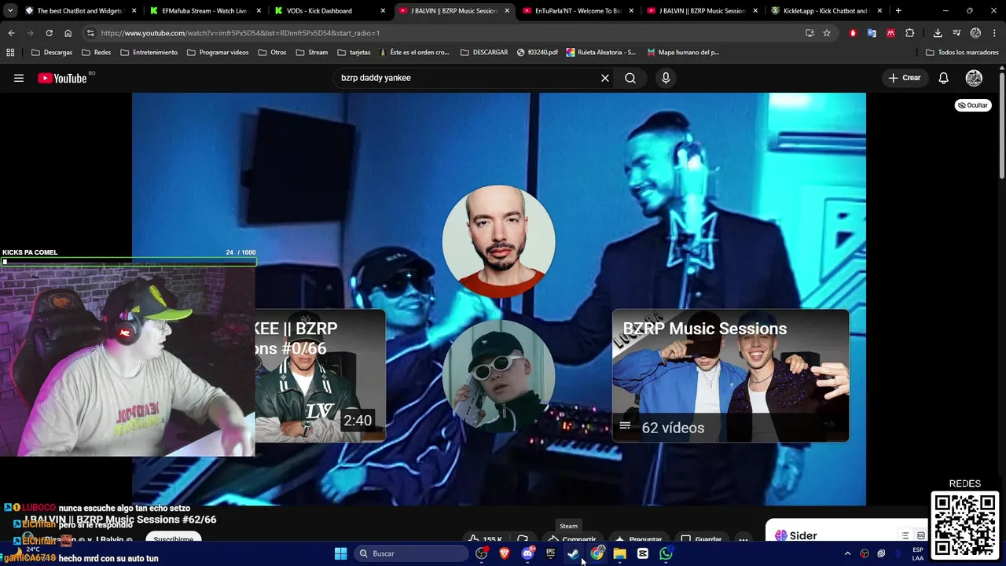Viewport: 1006px width, 566px height.
Task: Go back in browser history
Action: (11, 33)
